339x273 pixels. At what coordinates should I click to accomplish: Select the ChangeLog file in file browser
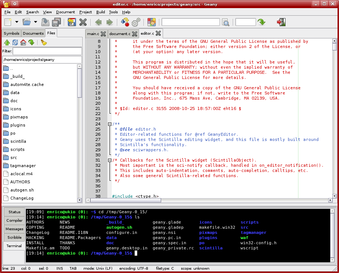39,198
